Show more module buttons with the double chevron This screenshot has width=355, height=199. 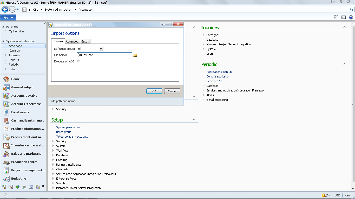43,187
